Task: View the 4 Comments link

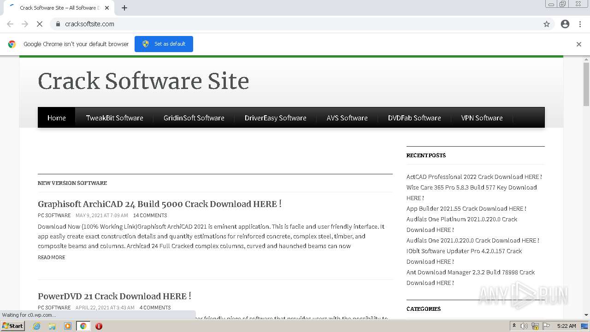Action: 155,308
